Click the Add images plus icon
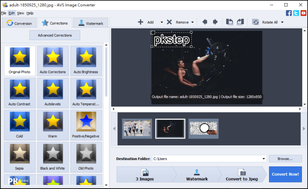The height and width of the screenshot is (189, 308). tap(141, 22)
